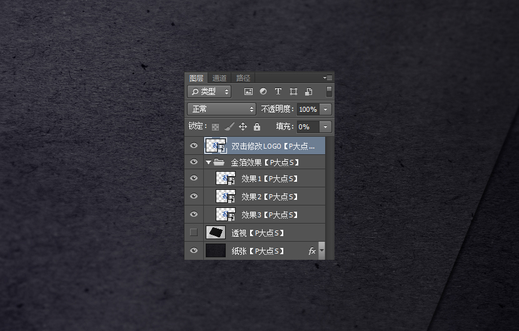The image size is (519, 331).
Task: Select 双击修改LOGO layer thumbnail
Action: point(216,146)
